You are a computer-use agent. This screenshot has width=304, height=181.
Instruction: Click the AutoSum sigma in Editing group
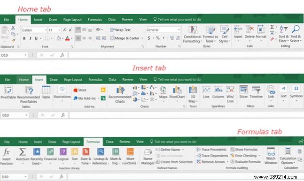click(272, 27)
